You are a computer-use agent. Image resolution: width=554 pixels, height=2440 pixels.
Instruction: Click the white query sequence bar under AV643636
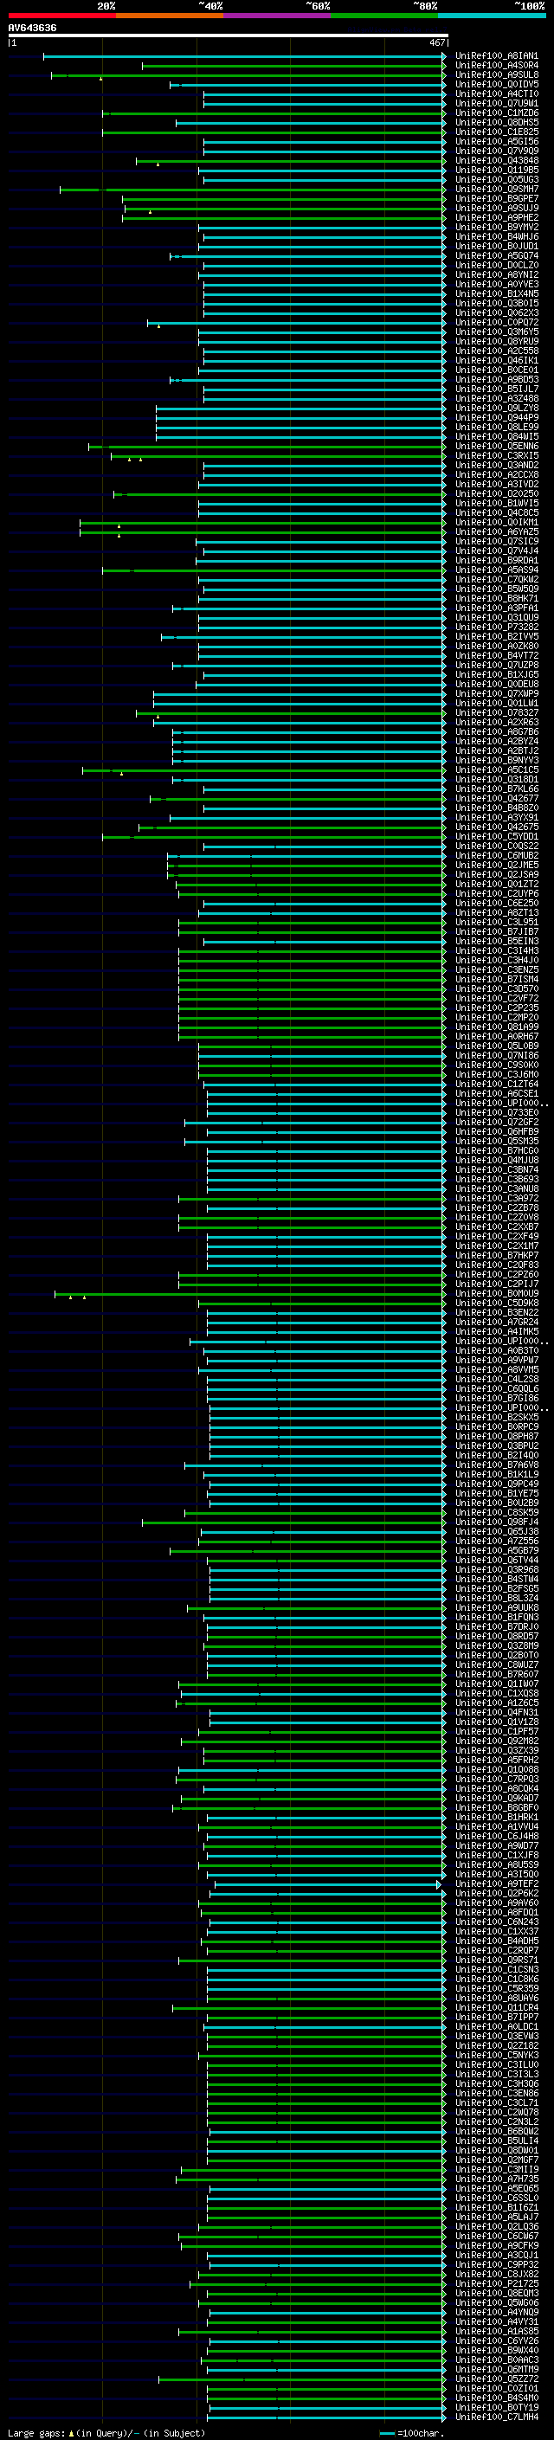tap(229, 36)
